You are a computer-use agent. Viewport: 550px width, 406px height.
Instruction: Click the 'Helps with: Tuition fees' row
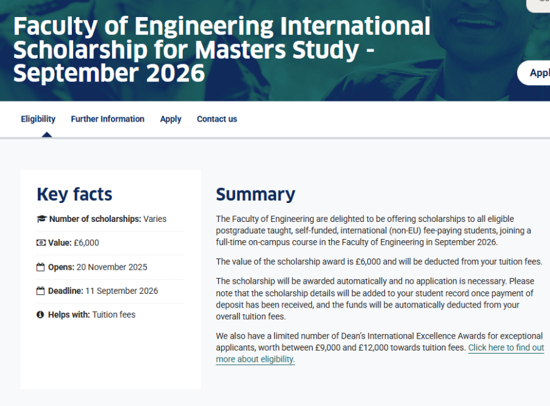pyautogui.click(x=91, y=315)
